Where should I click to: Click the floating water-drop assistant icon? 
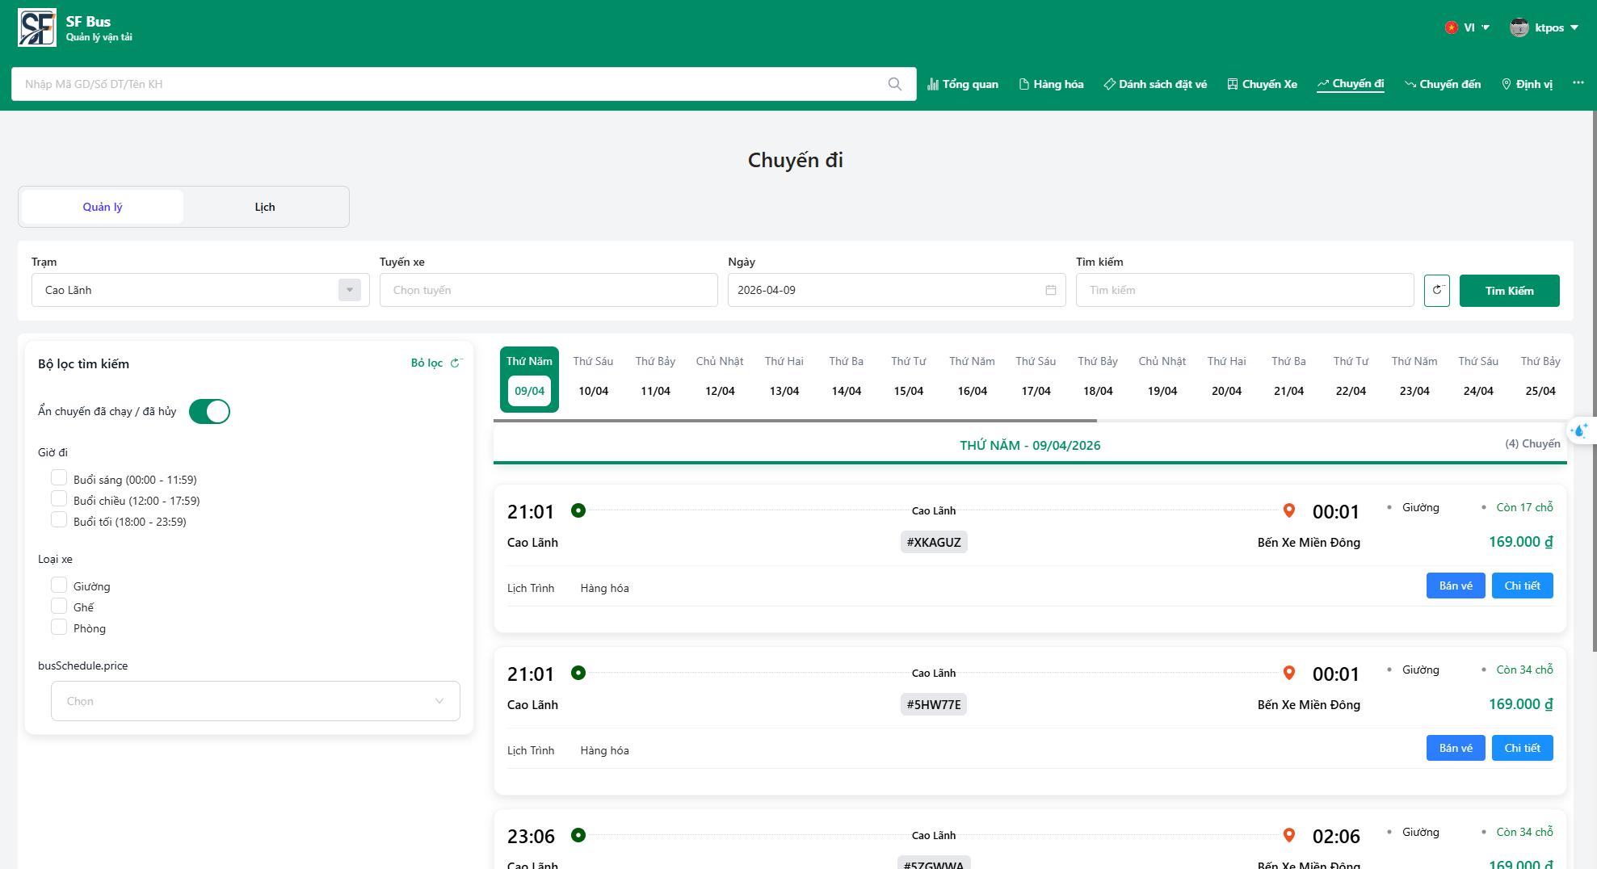(1580, 430)
